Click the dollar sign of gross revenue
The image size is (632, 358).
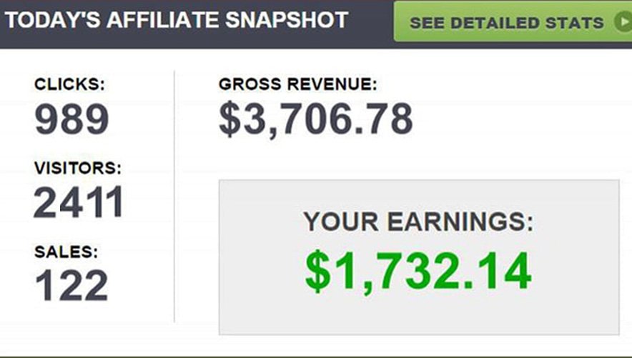[229, 119]
